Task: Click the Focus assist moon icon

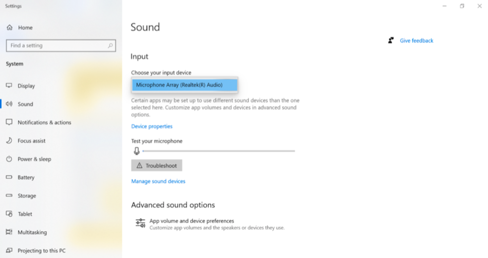Action: click(9, 140)
